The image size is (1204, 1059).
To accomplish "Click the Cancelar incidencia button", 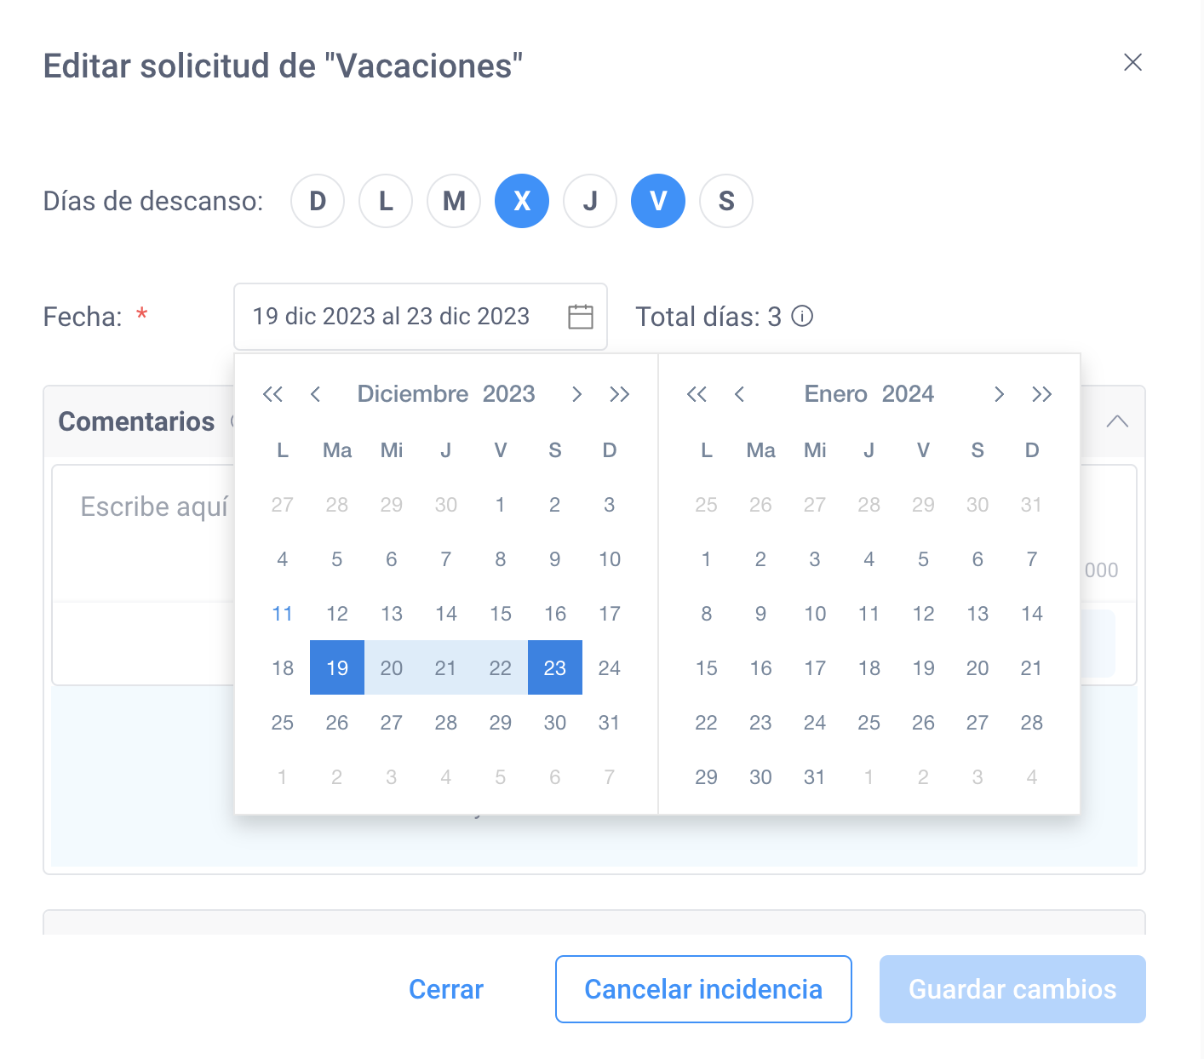I will coord(703,989).
